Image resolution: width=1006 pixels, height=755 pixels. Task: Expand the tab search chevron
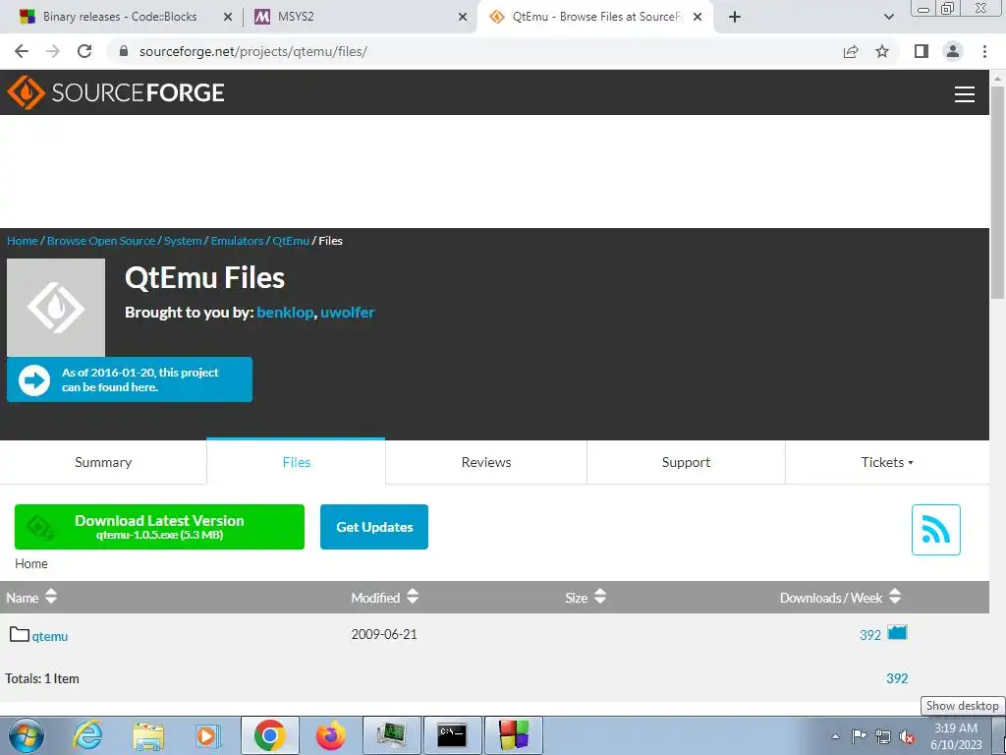tap(888, 18)
